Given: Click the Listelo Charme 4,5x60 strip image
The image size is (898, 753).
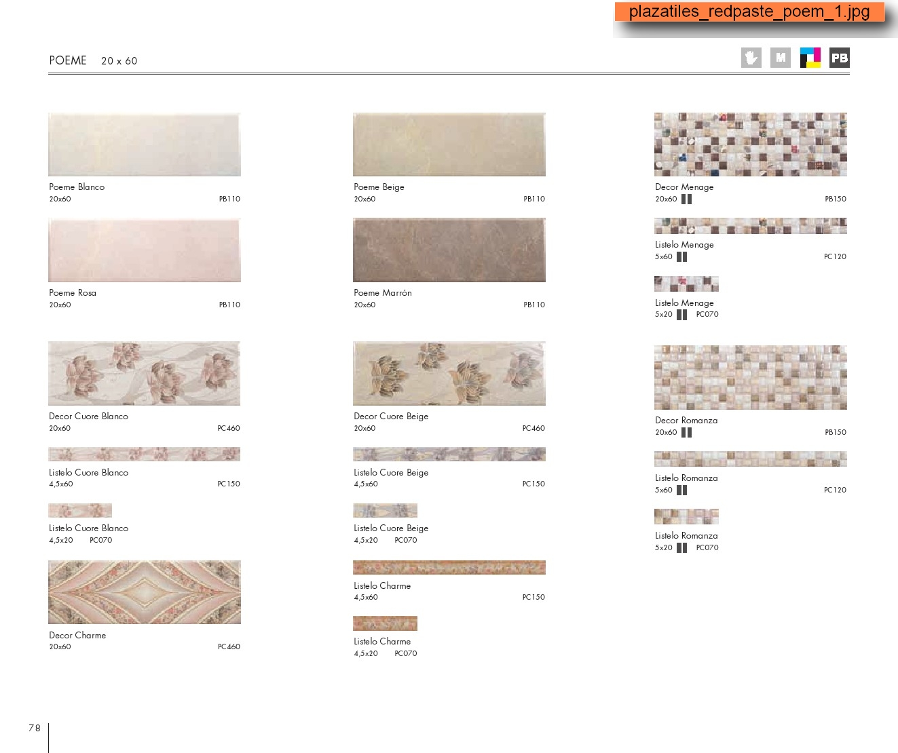Looking at the screenshot, I should pos(449,568).
